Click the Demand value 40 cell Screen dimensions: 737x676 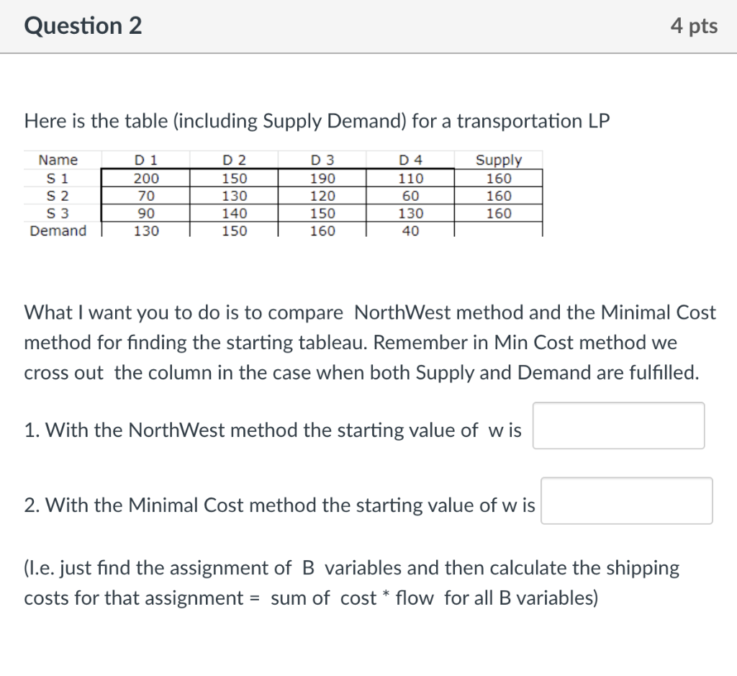pyautogui.click(x=410, y=231)
